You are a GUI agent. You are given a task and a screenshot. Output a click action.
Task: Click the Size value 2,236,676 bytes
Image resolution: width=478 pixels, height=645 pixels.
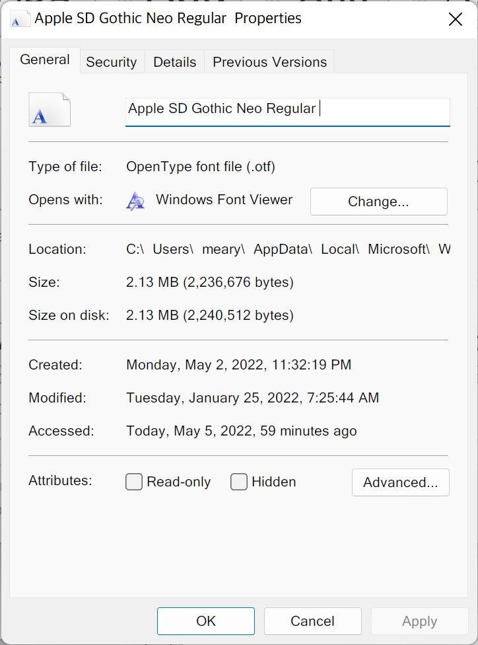(x=209, y=282)
